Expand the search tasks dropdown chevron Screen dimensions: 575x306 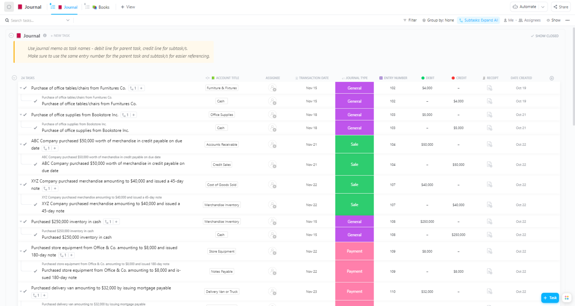tap(68, 20)
